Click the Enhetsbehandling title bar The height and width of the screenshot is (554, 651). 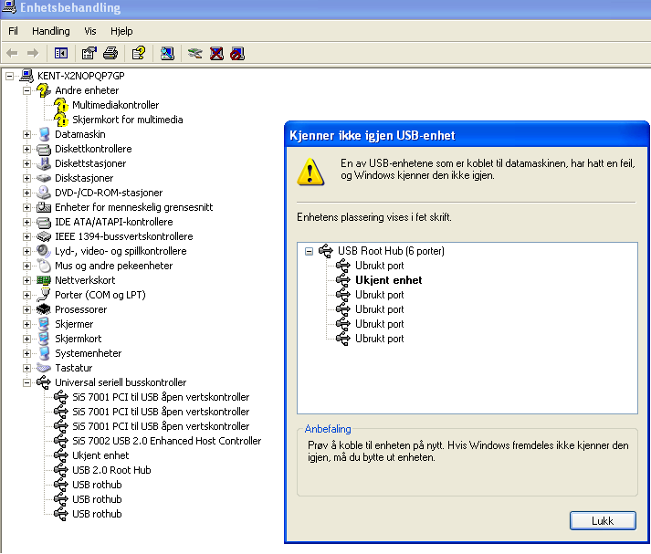coord(325,8)
